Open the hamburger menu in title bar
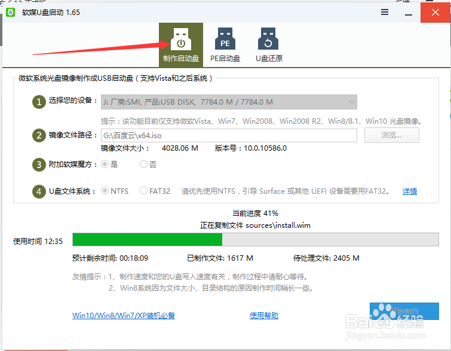Screen dimensions: 451x351 (385, 12)
